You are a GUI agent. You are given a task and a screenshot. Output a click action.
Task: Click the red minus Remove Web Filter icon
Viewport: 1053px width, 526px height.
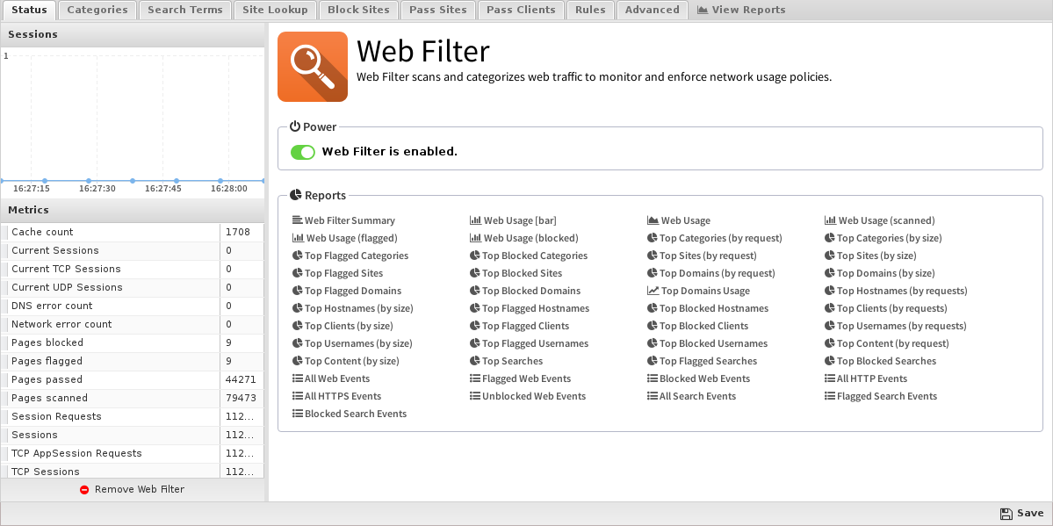pyautogui.click(x=84, y=489)
